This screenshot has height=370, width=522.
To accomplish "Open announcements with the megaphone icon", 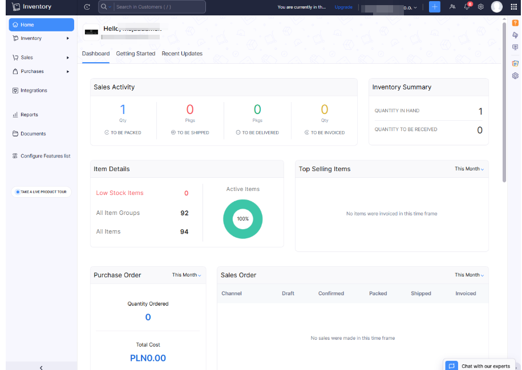I will 515,35.
